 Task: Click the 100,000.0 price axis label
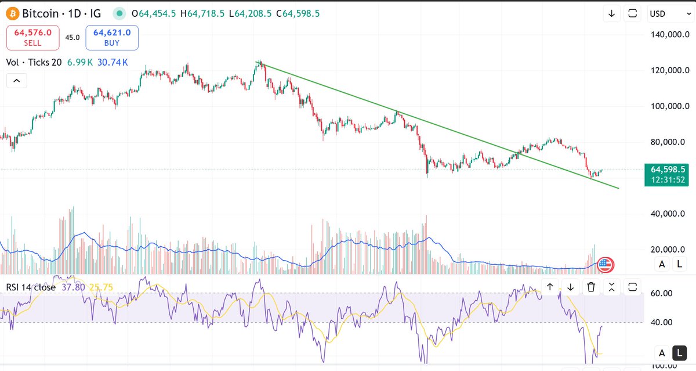coord(669,106)
